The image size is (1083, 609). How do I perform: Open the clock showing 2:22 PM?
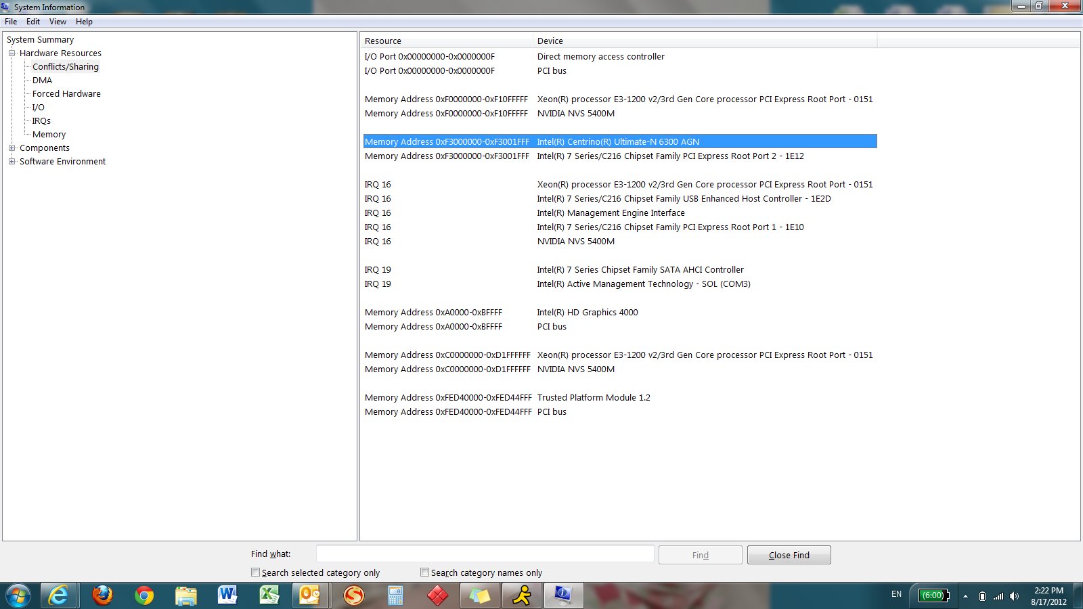click(1048, 596)
